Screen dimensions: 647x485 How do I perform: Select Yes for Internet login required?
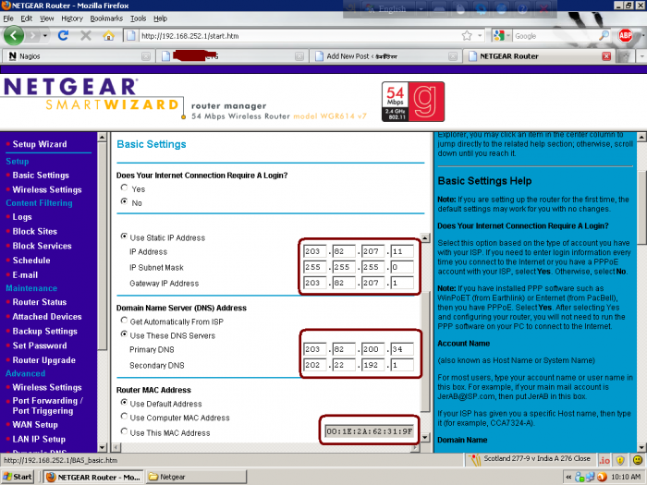(124, 188)
